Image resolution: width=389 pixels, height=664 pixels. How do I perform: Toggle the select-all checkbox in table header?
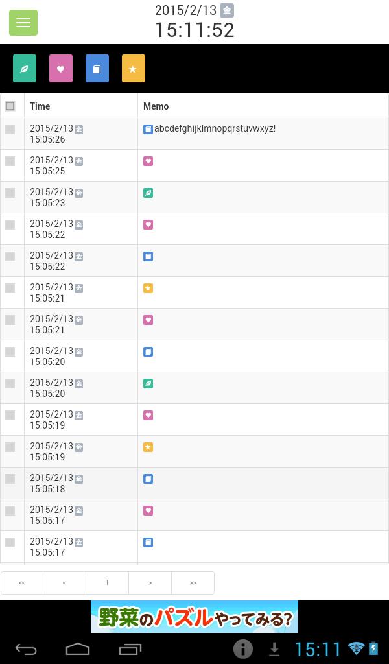pyautogui.click(x=10, y=106)
